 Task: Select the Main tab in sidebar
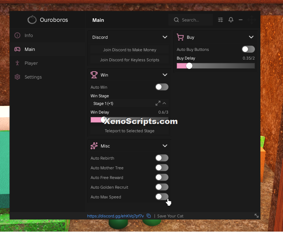[47, 49]
